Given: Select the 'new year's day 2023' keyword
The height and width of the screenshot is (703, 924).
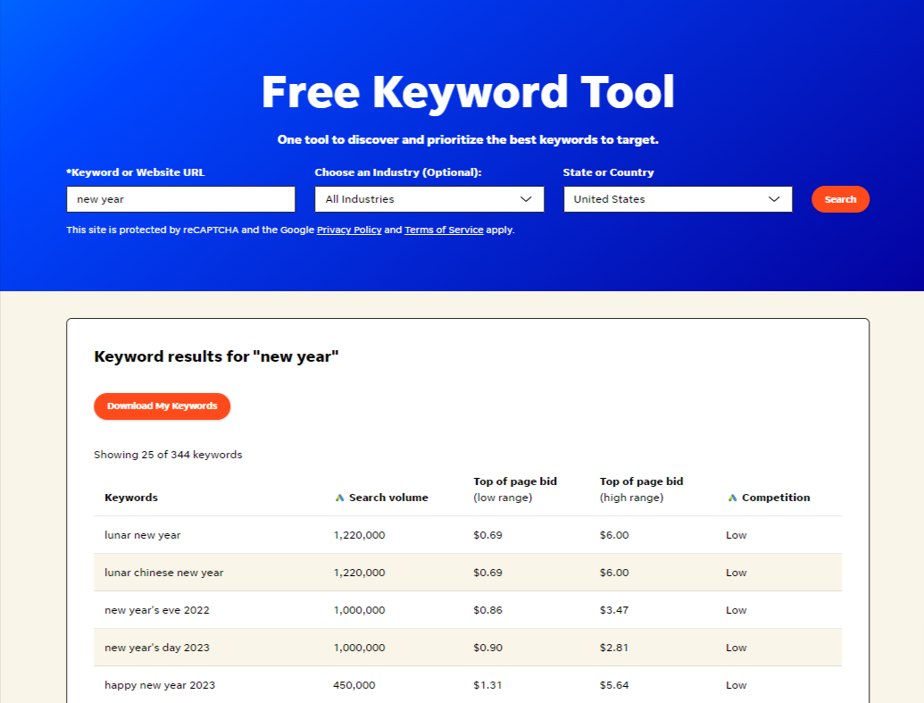Looking at the screenshot, I should (157, 648).
